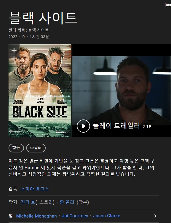Expand the stars row with the chevron arrow
171x223 pixels.
point(155,216)
